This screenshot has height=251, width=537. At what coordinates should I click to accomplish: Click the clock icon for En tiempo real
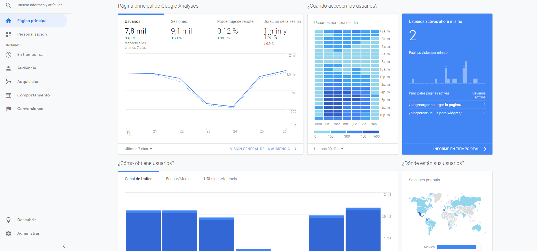tap(8, 55)
